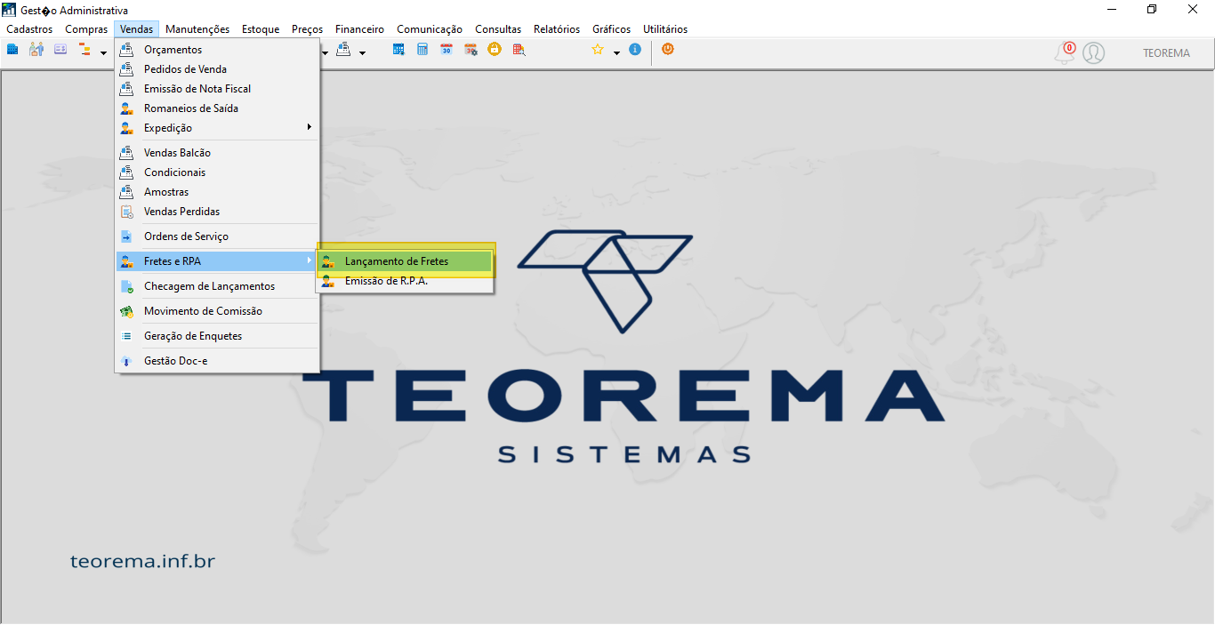
Task: Click the blue building icon in toolbar
Action: click(x=12, y=50)
